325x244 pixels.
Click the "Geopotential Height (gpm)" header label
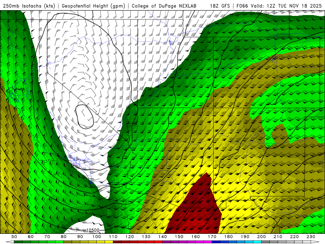(x=93, y=6)
